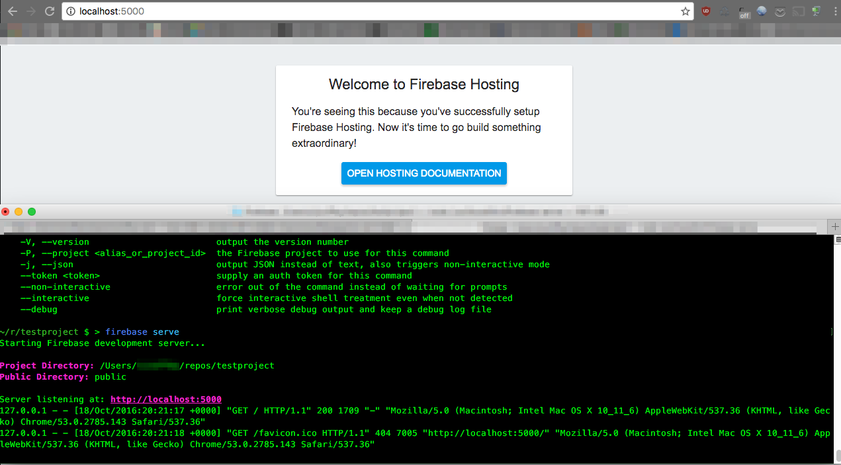
Task: Click the '--debug' option in terminal
Action: 39,310
